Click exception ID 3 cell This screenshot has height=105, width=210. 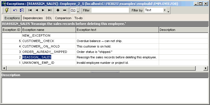(12, 52)
